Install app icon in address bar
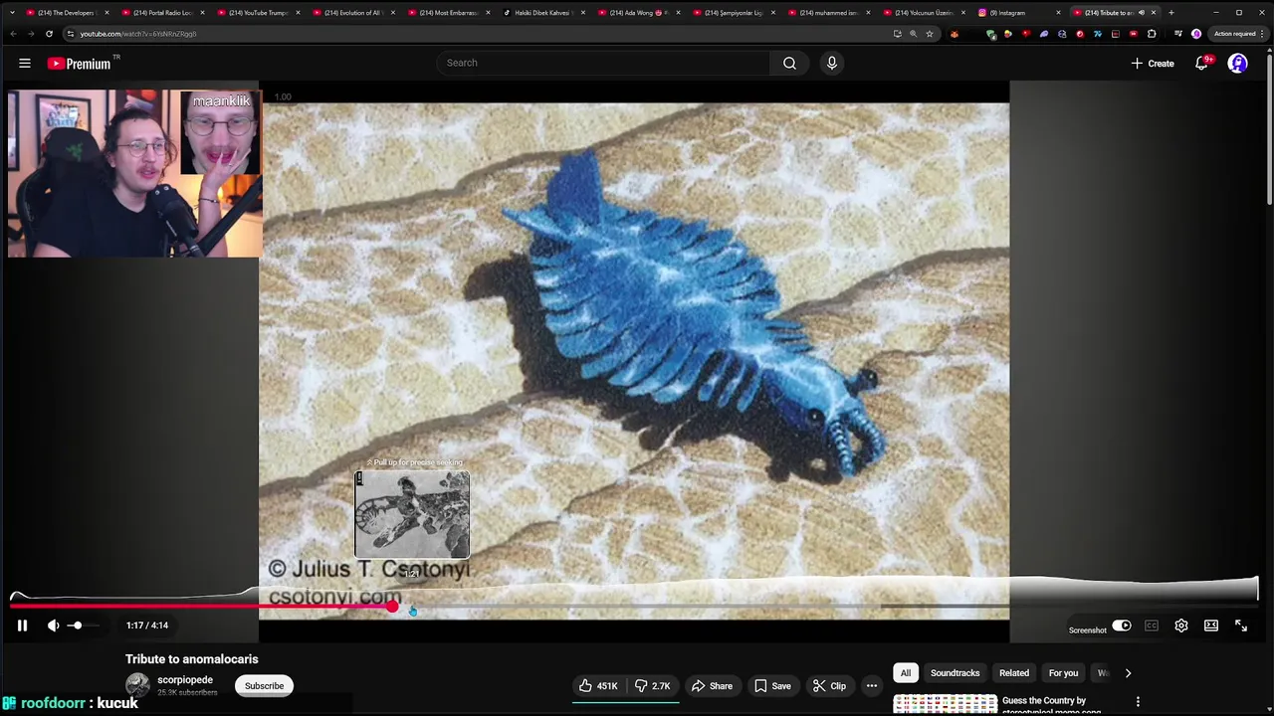 pos(898,34)
